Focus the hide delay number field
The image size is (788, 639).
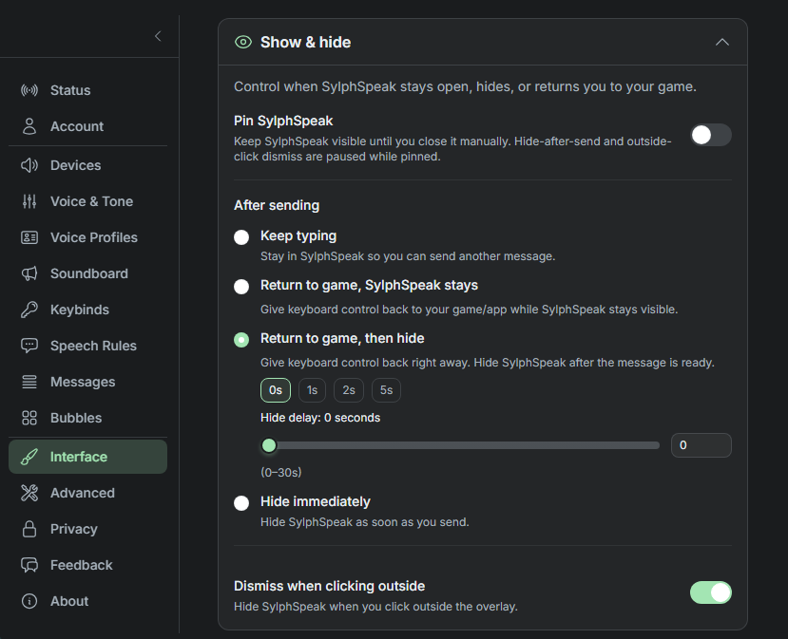(702, 445)
